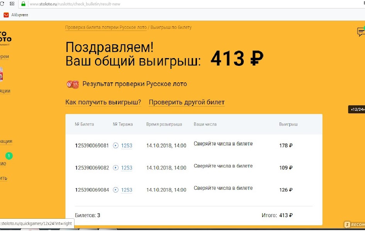Viewport: 365px width, 231px height.
Task: Open the browser apps grid icon
Action: pyautogui.click(x=12, y=4)
